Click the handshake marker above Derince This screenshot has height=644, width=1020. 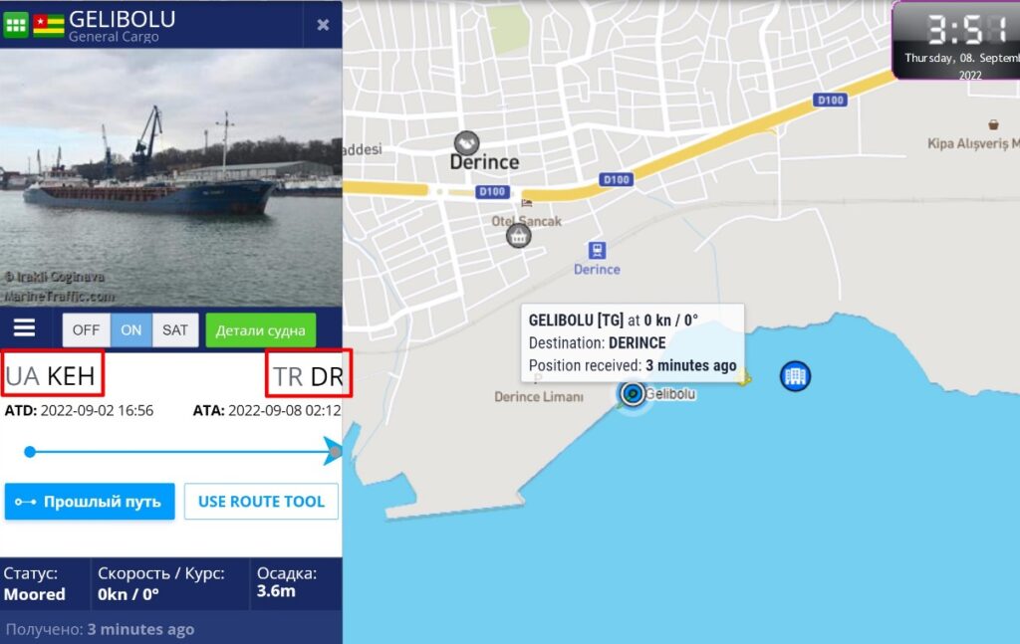tap(466, 143)
